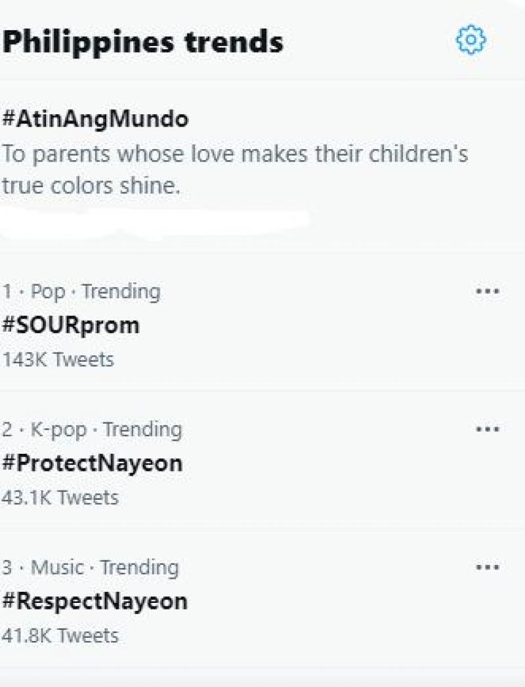The height and width of the screenshot is (687, 525).
Task: Click the promoted description about parents' love
Action: point(235,170)
